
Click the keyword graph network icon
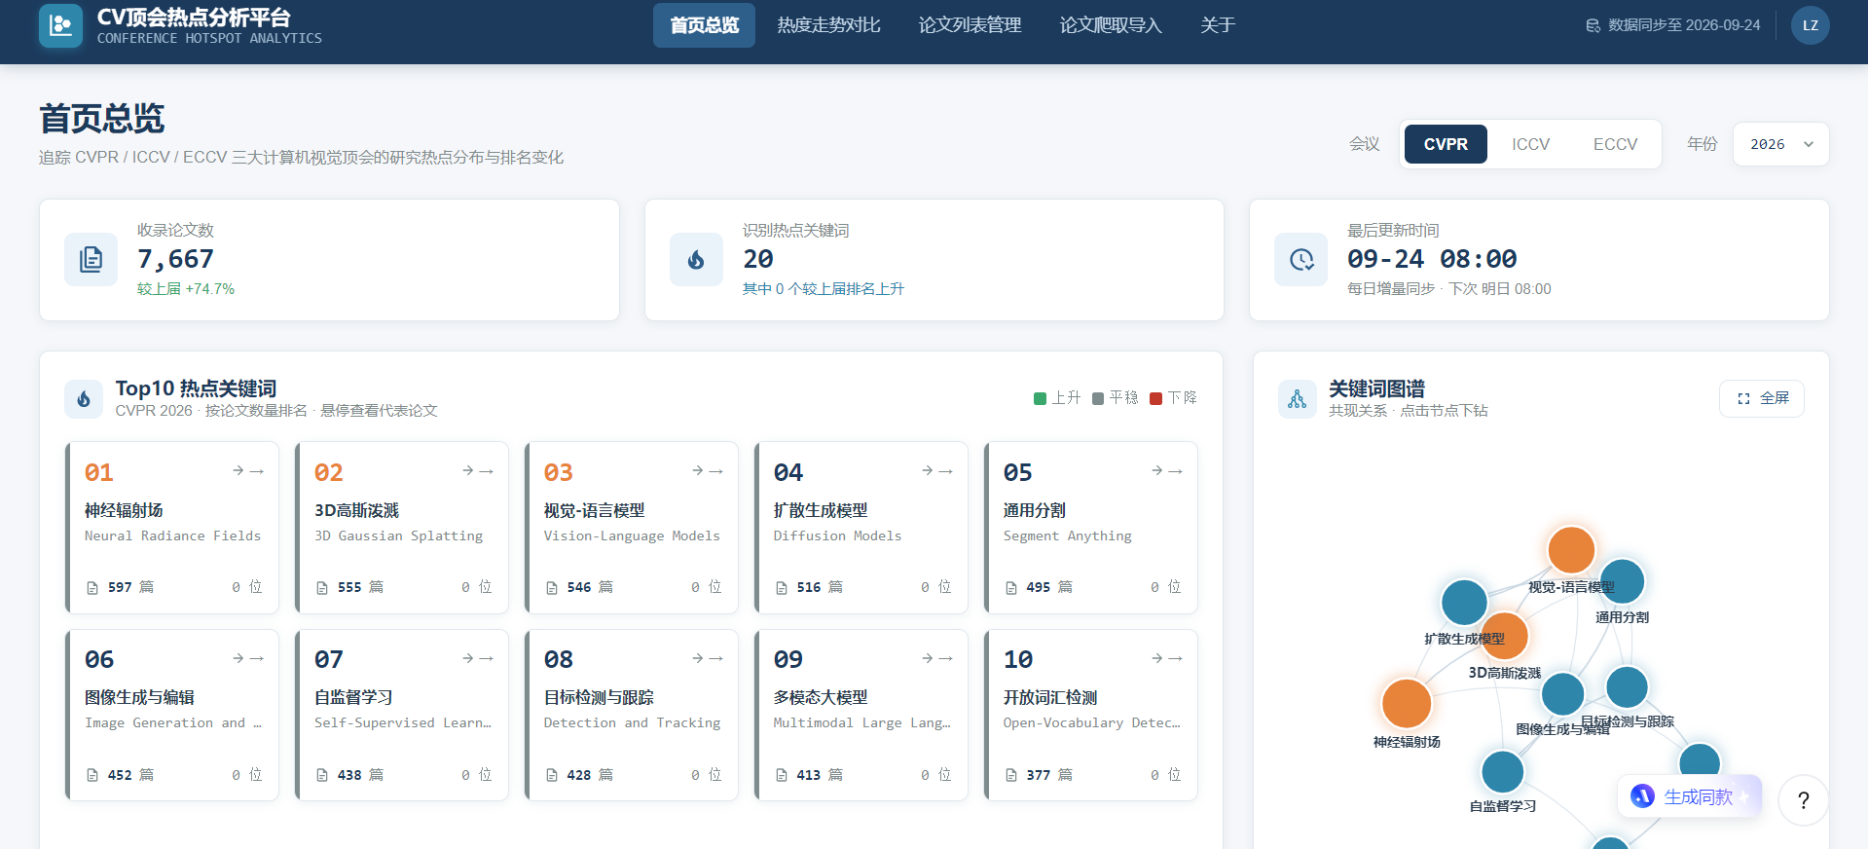1298,398
